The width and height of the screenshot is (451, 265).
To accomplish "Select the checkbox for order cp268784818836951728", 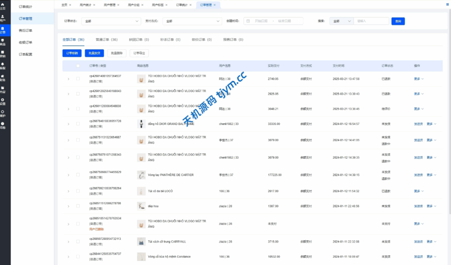I will tap(78, 124).
